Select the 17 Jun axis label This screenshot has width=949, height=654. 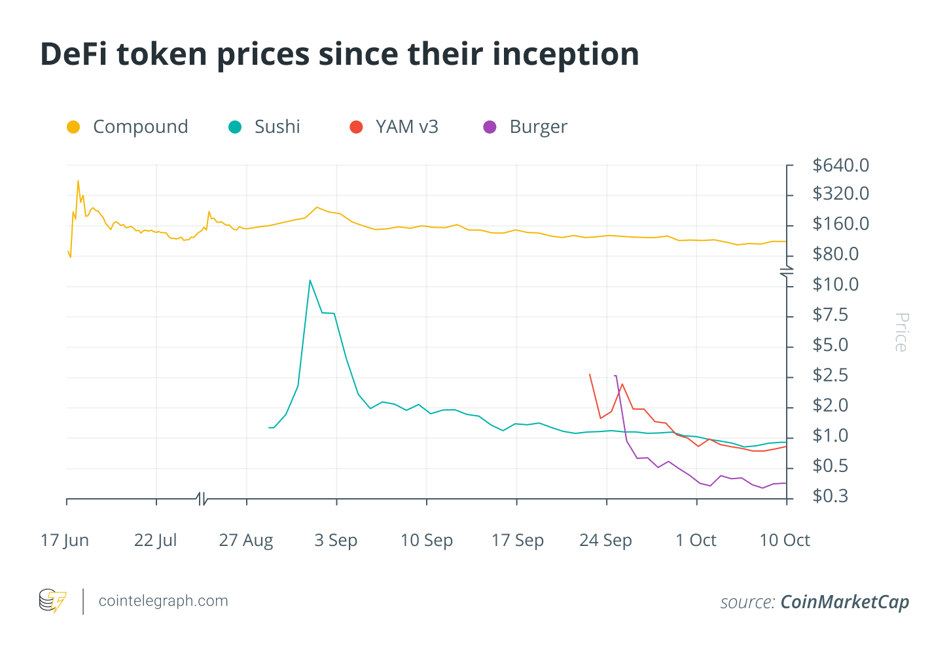point(64,540)
